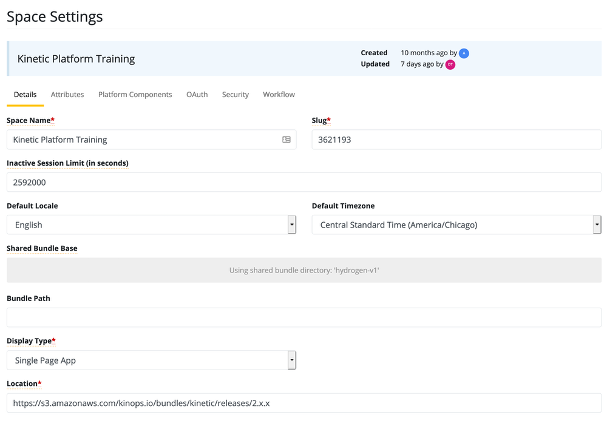Switch to the Attributes tab
The height and width of the screenshot is (423, 607).
click(x=67, y=95)
